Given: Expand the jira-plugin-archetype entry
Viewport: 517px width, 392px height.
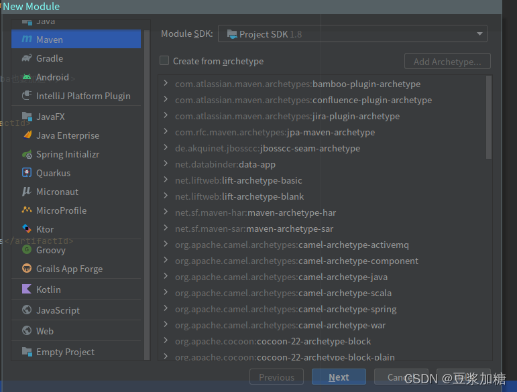Looking at the screenshot, I should pos(166,116).
